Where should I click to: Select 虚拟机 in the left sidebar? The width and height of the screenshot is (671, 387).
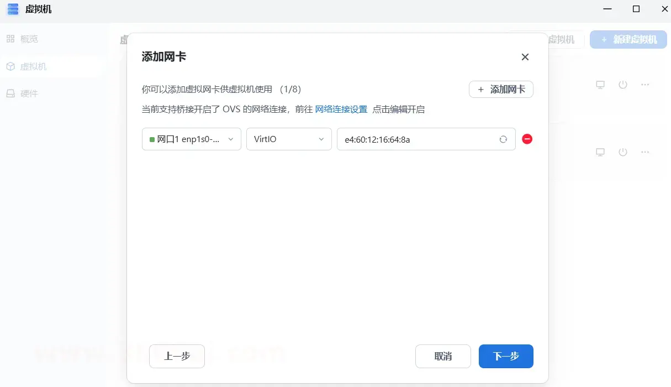[33, 66]
